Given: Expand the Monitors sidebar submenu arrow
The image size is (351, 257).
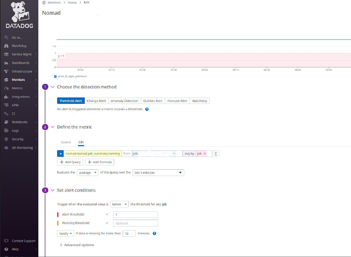Looking at the screenshot, I should [36, 80].
